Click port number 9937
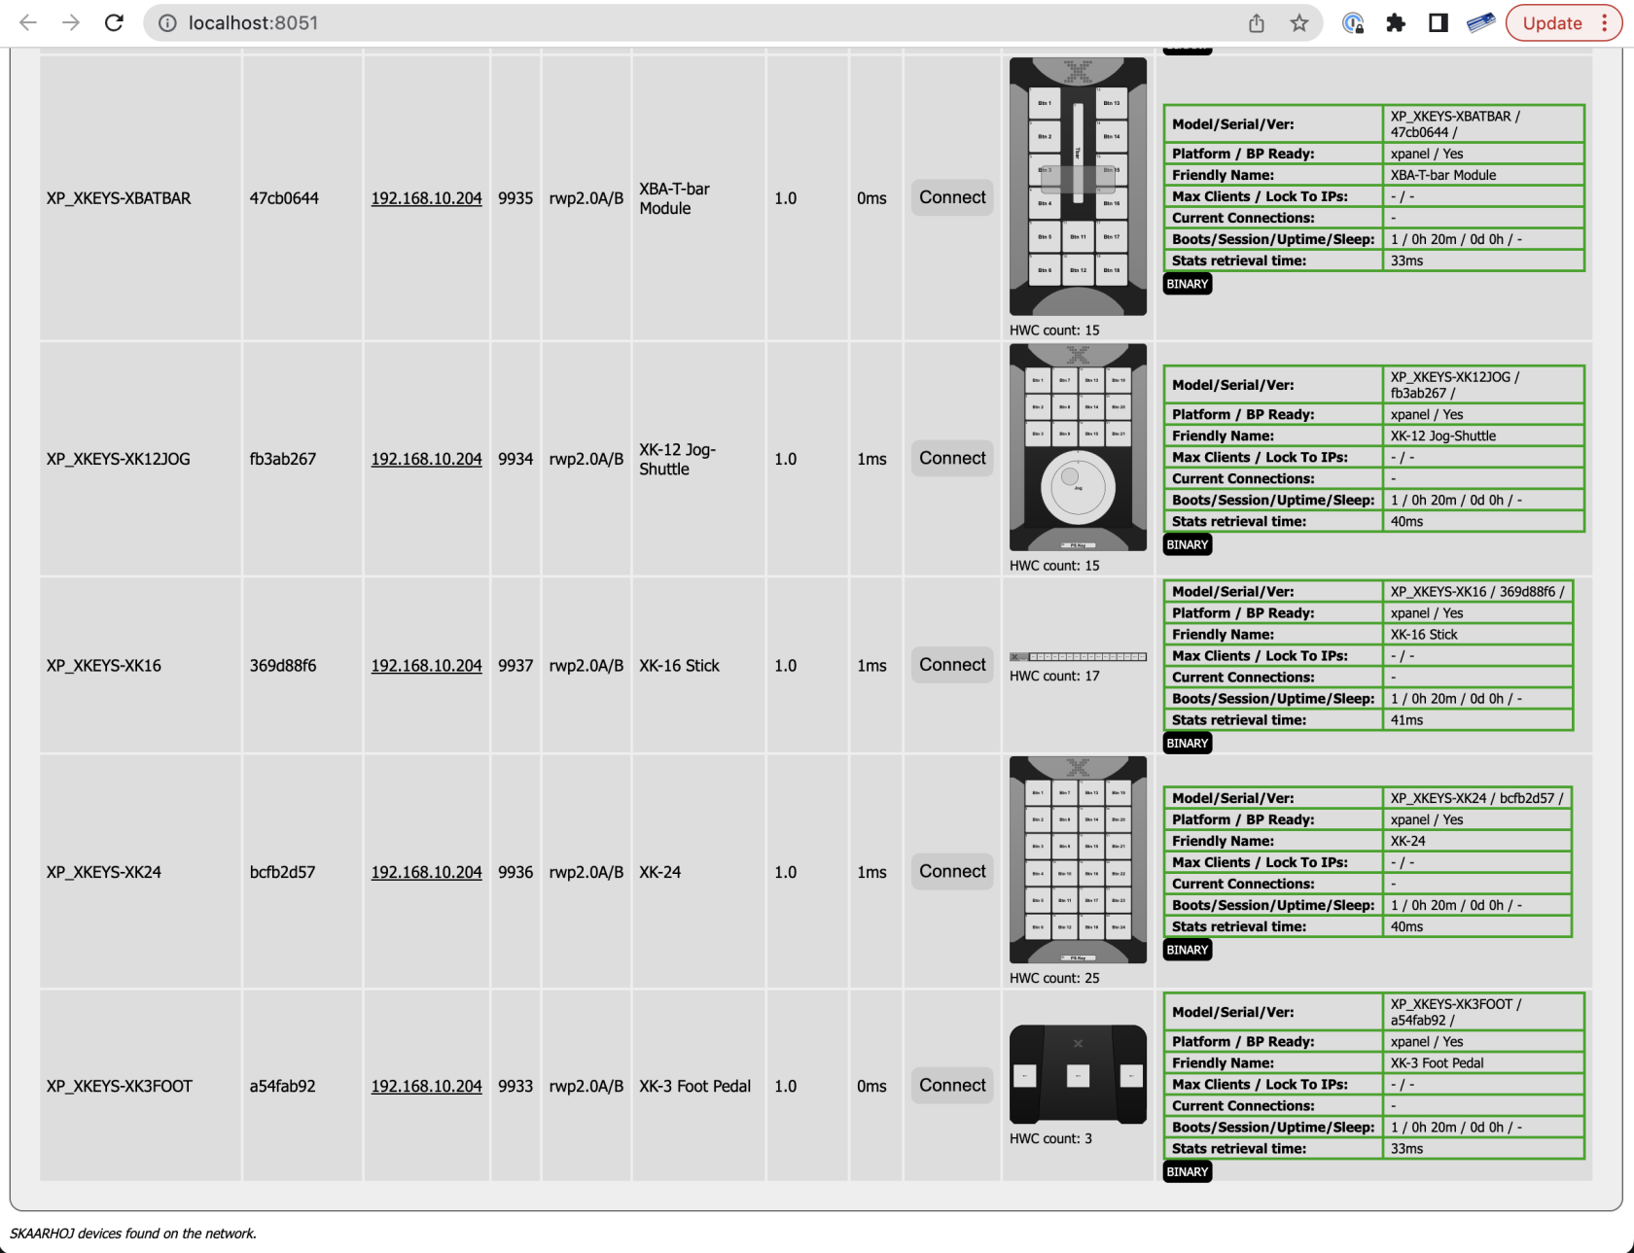Image resolution: width=1634 pixels, height=1253 pixels. 515,666
